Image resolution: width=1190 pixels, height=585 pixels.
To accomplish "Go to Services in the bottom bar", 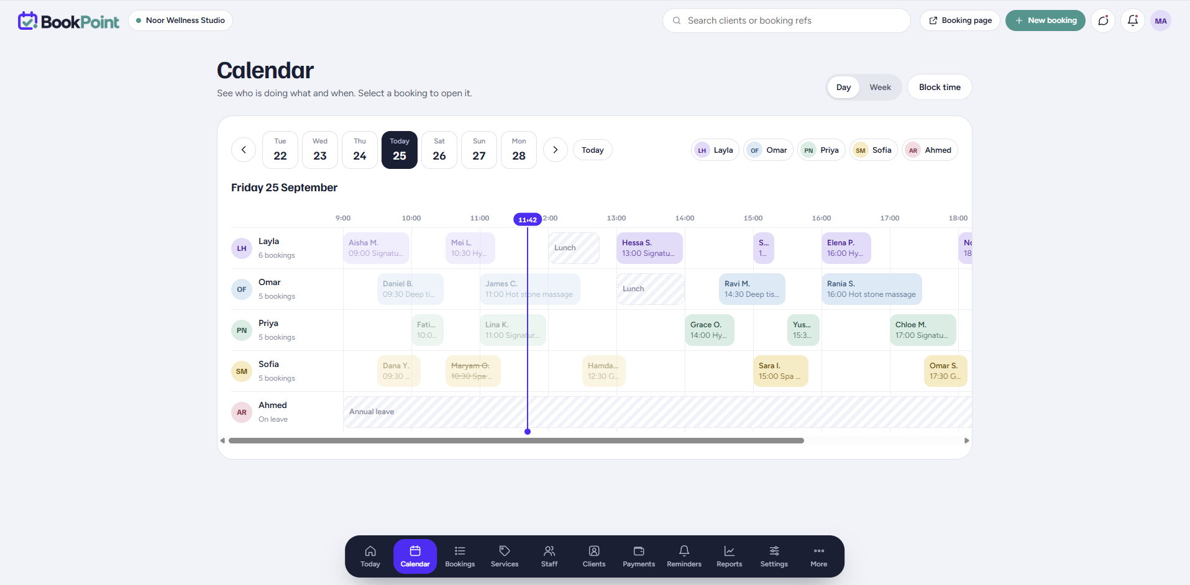I will (505, 556).
